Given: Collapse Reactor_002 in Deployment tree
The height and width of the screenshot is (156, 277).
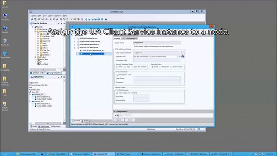Looking at the screenshot, I should click(30, 101).
